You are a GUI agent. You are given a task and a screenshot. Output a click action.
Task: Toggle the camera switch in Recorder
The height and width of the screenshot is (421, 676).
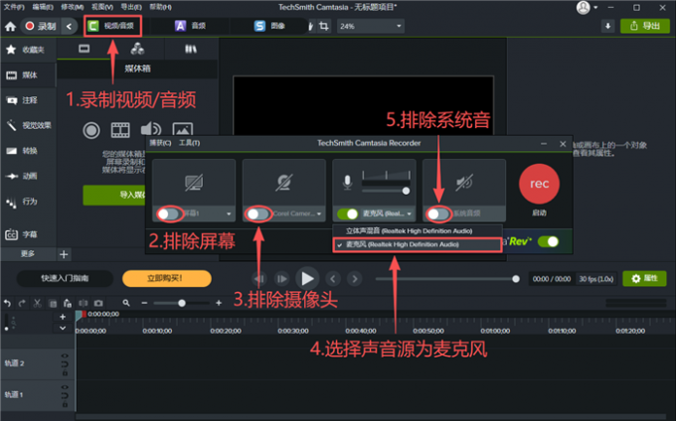click(257, 213)
